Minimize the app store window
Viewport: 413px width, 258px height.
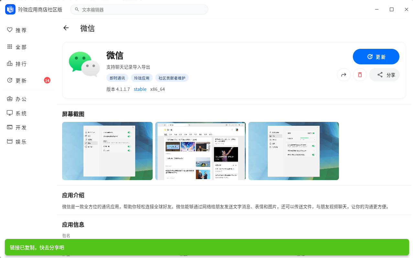click(377, 9)
